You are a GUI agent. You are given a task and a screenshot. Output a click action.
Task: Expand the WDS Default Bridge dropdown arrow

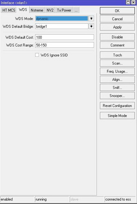click(x=91, y=27)
